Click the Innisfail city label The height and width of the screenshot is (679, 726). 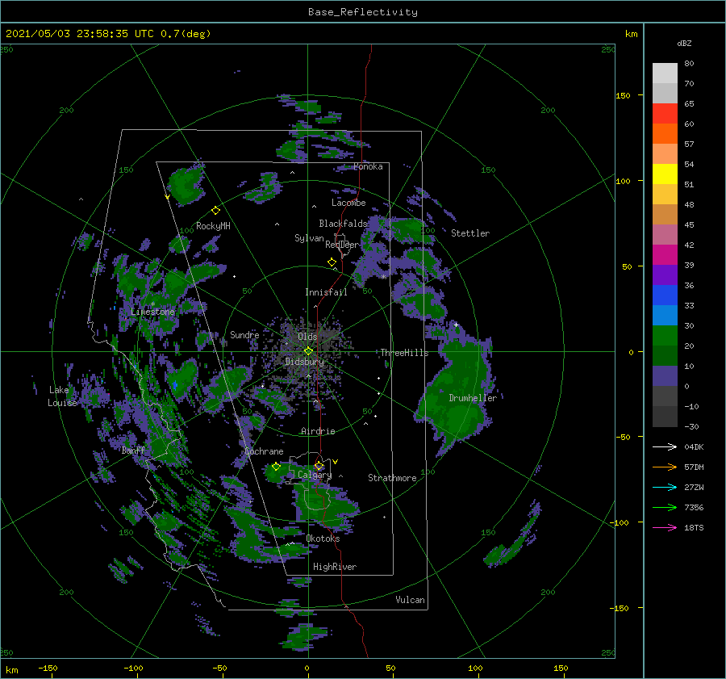326,292
